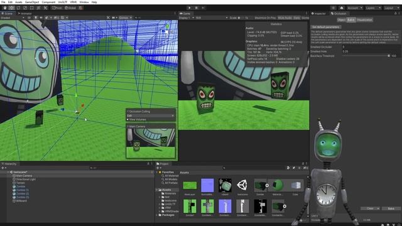Open Scene camera settings icon

(x=114, y=18)
